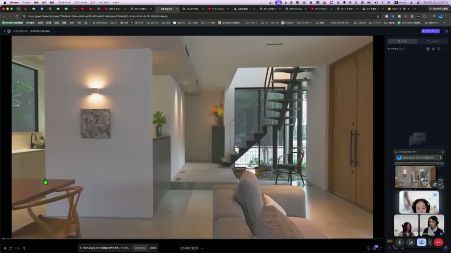Open the parent folder breadcrumb link
451x253 pixels.
coord(20,31)
